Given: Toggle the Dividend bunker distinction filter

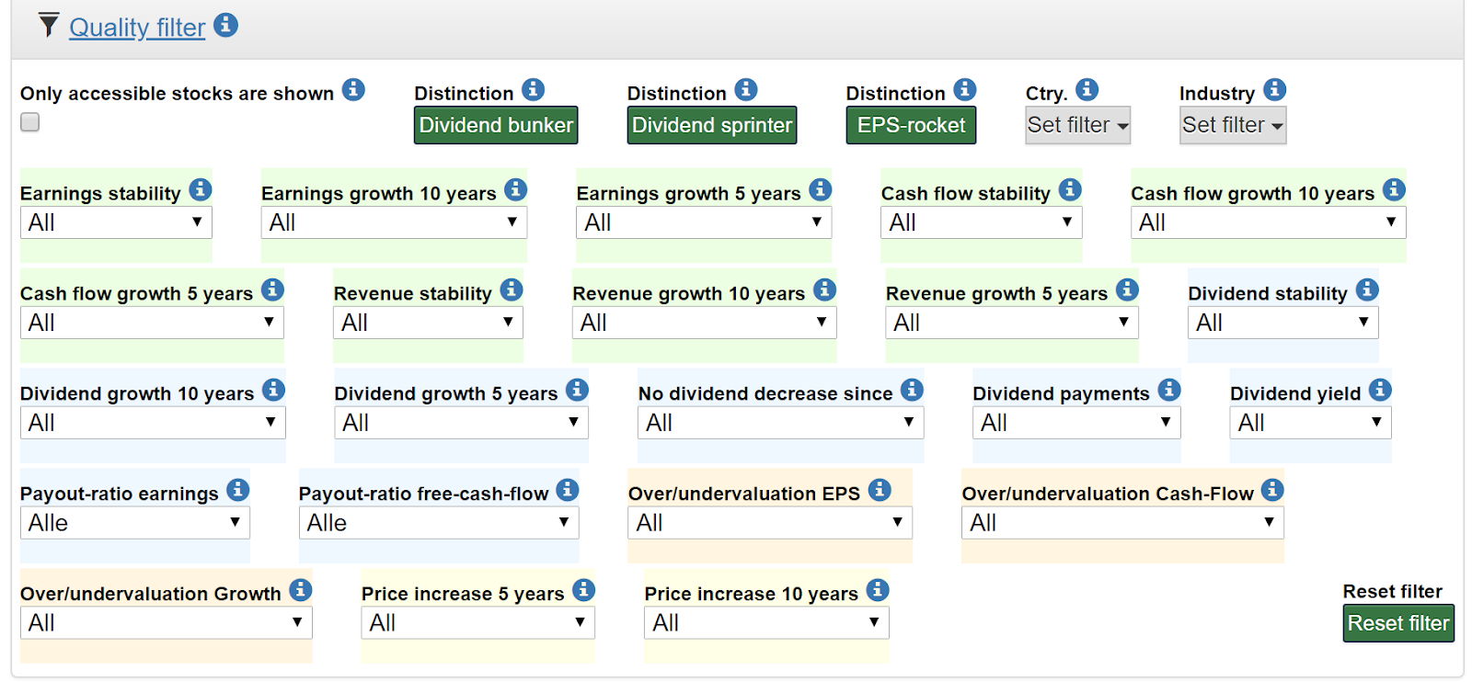Looking at the screenshot, I should (496, 126).
